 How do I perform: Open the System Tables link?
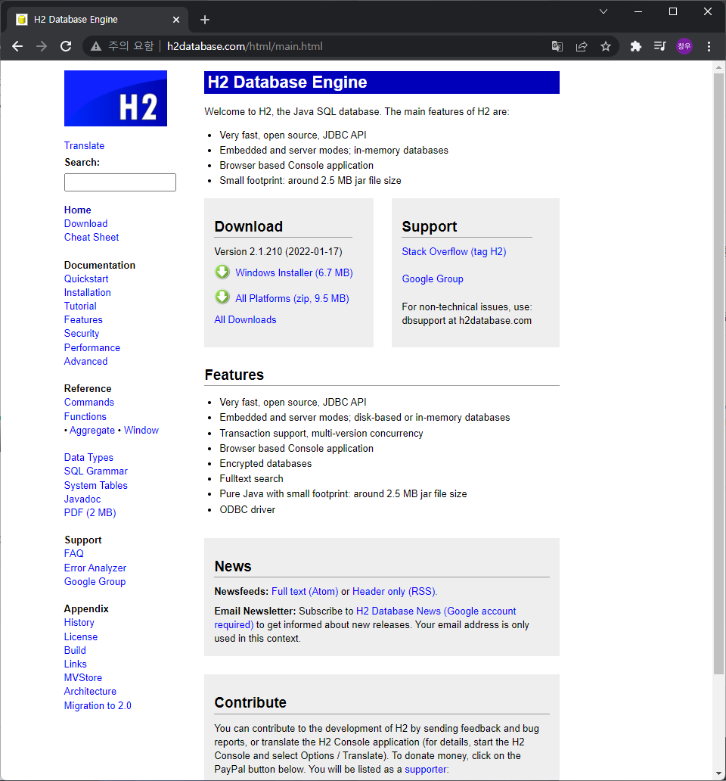click(x=95, y=485)
